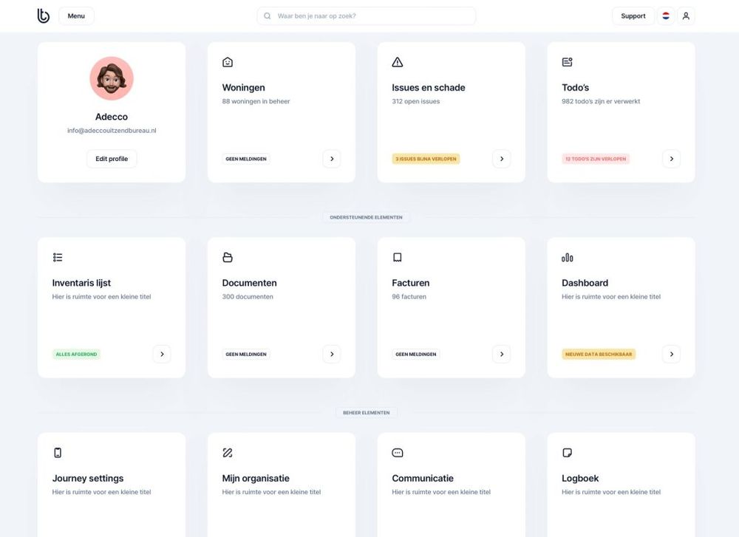Click the Mijn organisatie icon
This screenshot has height=537, width=739.
tap(228, 453)
